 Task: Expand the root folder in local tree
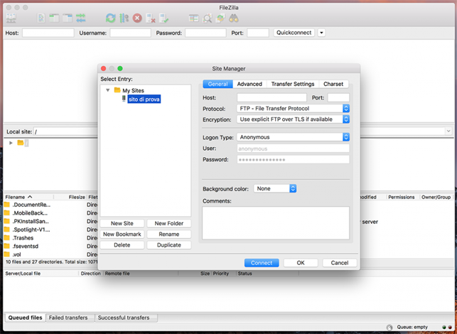click(11, 143)
